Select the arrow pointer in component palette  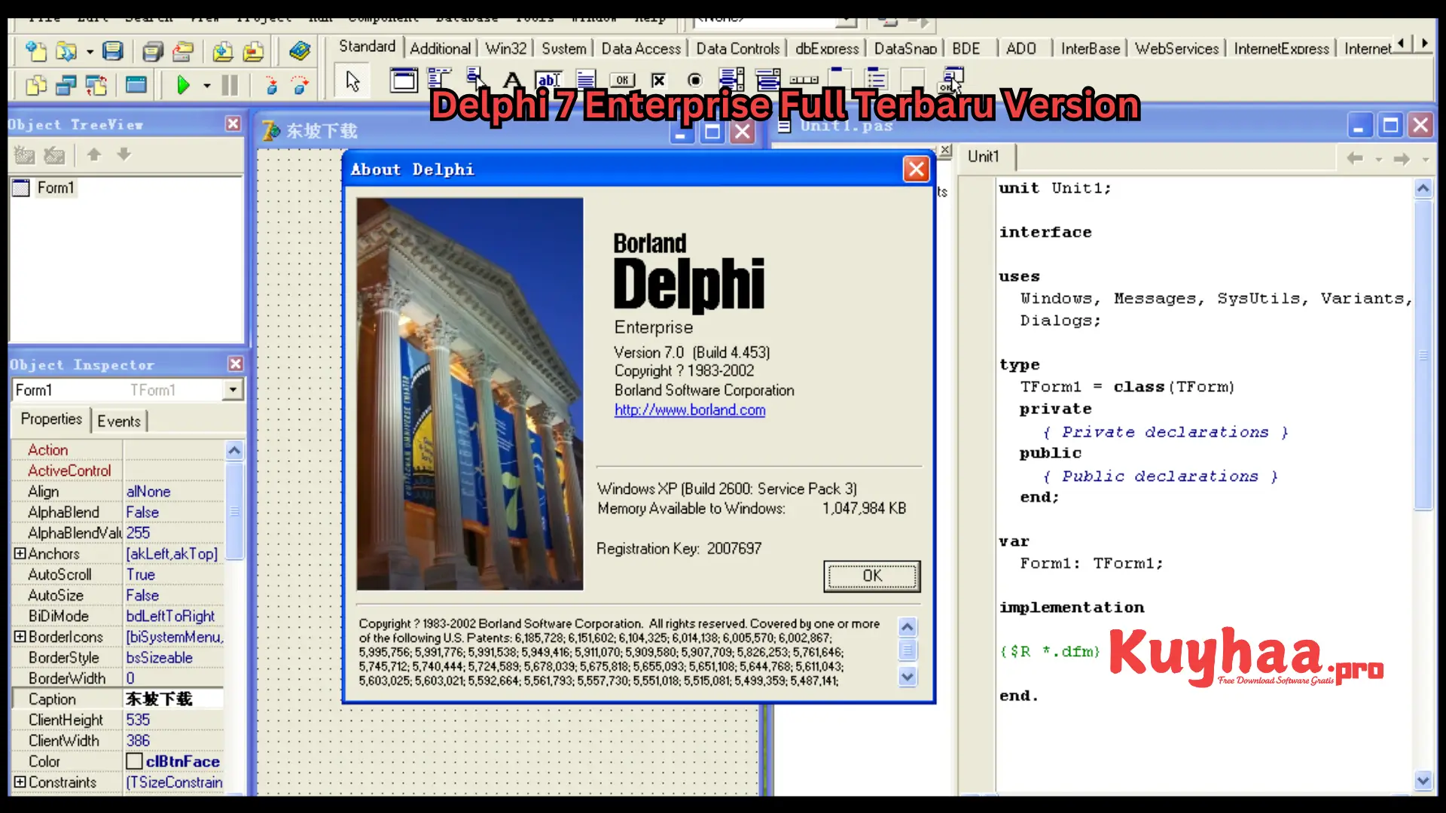(x=353, y=81)
